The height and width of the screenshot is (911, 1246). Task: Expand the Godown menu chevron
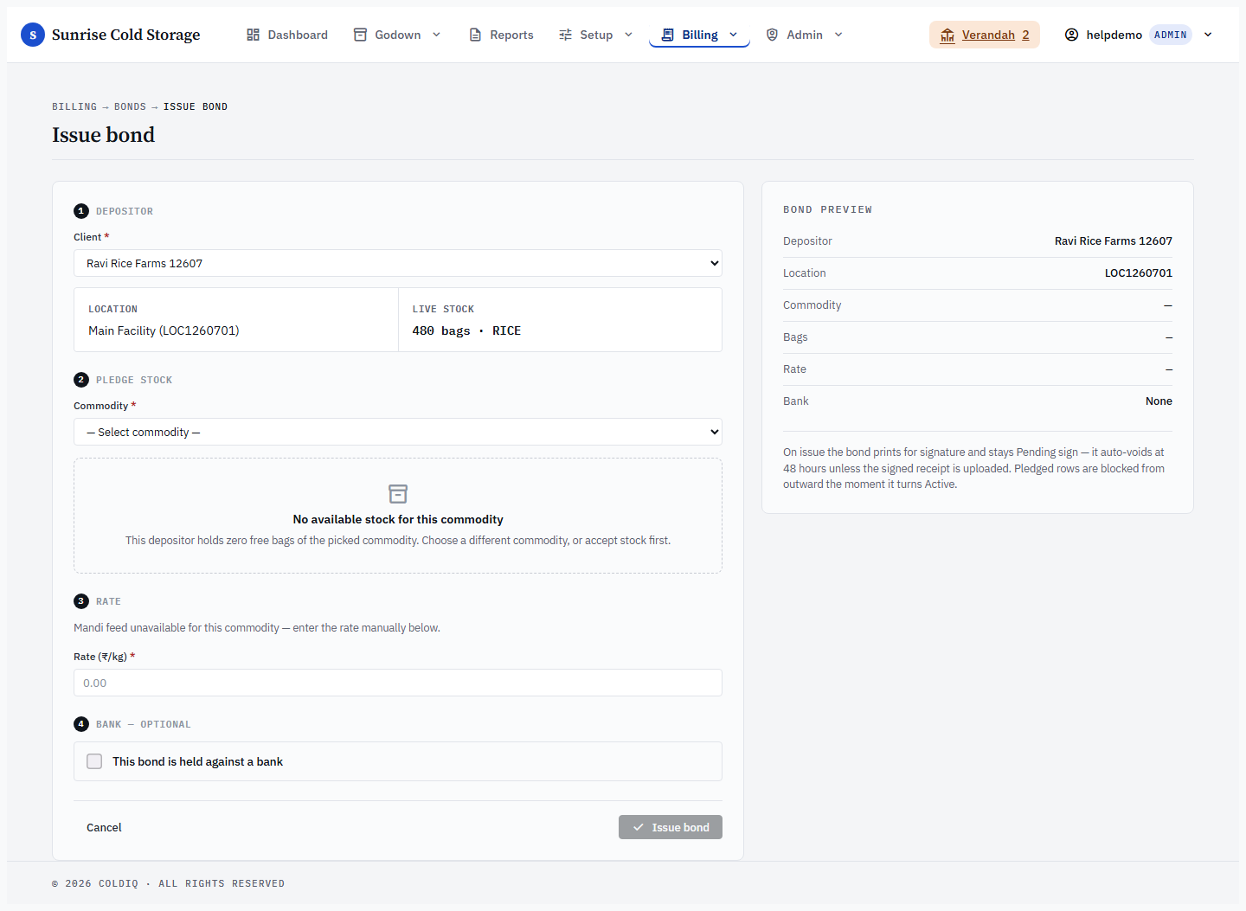tap(436, 35)
